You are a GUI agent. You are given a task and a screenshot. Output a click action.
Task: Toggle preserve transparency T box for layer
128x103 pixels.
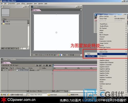40,70
